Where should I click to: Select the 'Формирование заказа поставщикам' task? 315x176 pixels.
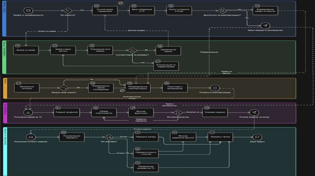pos(101,88)
